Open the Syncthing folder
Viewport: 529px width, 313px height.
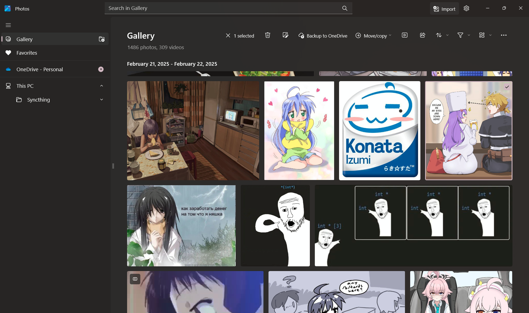[55, 100]
